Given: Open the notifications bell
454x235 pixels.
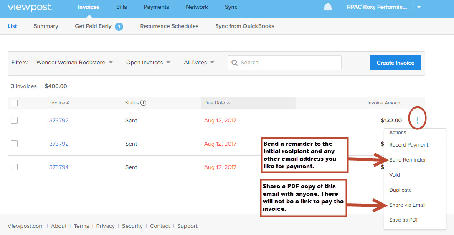Looking at the screenshot, I should coord(328,7).
